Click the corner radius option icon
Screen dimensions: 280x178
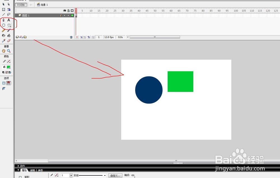click(4, 88)
